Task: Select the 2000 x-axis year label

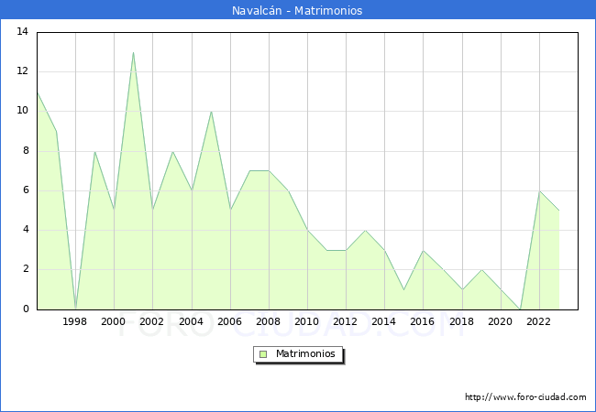Action: [114, 322]
